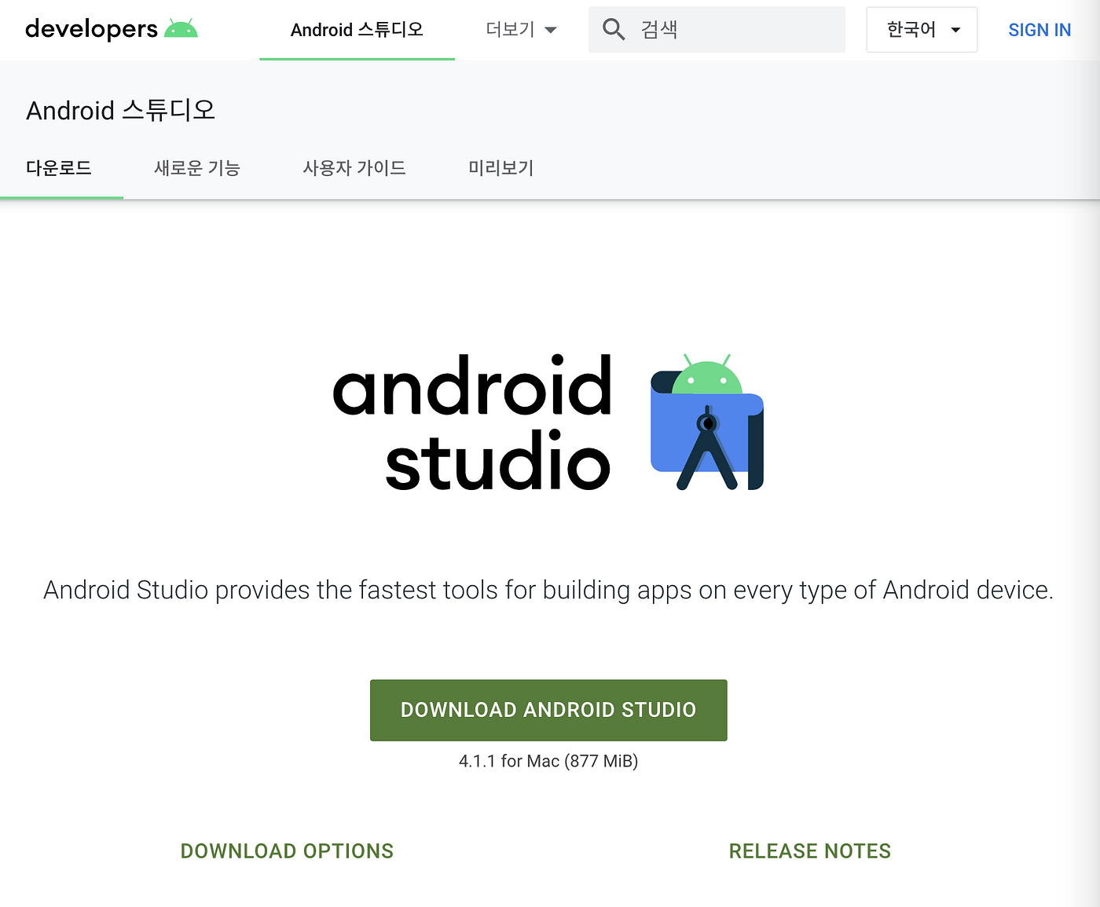
Task: Click the SIGN IN link
Action: tap(1039, 30)
